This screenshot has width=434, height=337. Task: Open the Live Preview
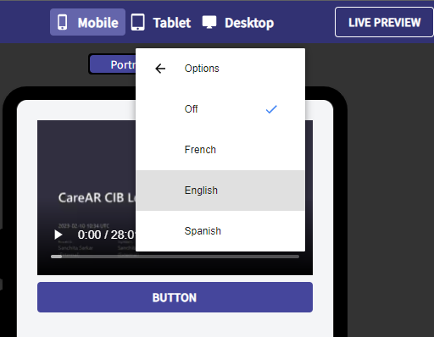[x=384, y=22]
